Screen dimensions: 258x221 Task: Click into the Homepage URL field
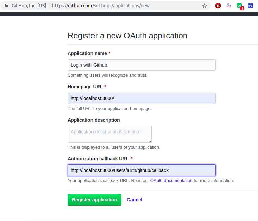(x=141, y=98)
